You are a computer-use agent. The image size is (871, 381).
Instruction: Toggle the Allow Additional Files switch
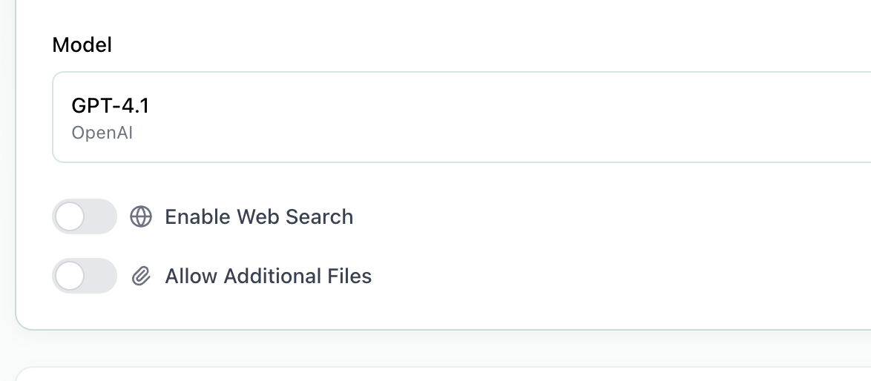point(85,276)
